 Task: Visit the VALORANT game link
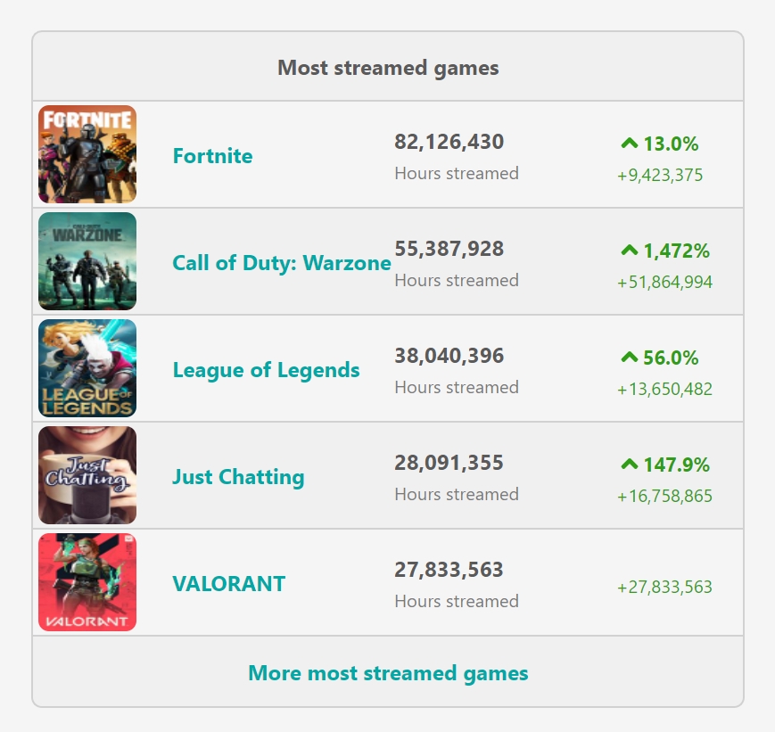(x=229, y=584)
